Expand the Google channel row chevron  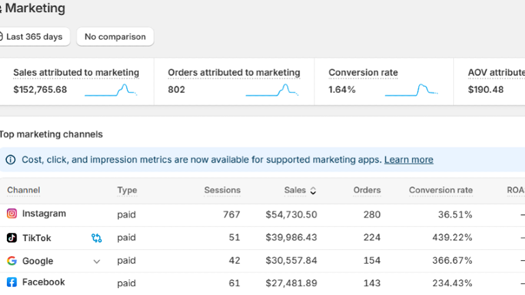tap(96, 262)
